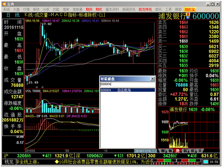
Task: Click the 金典 app logo in title bar
Action: tap(4, 4)
